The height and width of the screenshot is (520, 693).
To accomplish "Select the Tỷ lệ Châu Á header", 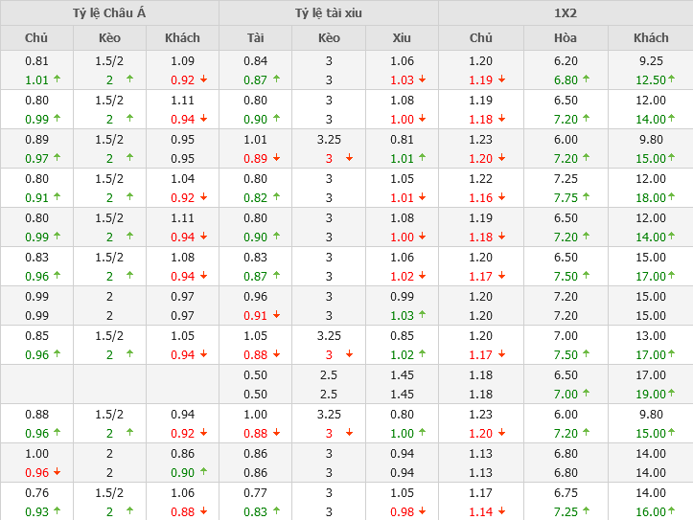I will (109, 12).
